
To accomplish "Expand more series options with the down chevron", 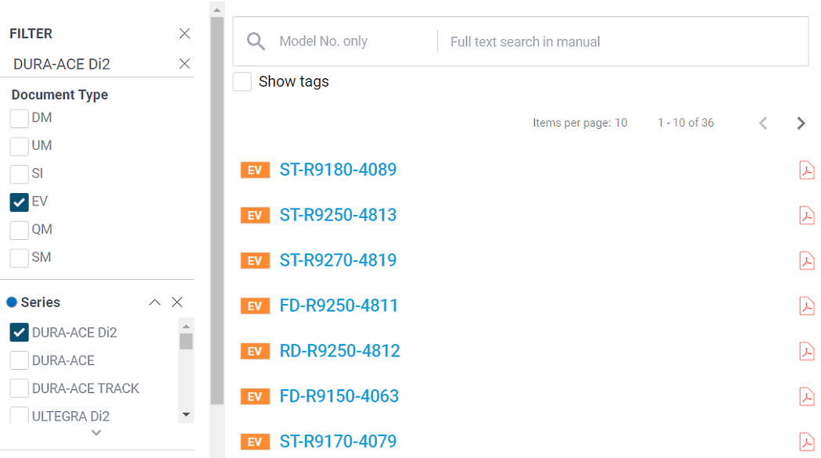I will tap(96, 432).
